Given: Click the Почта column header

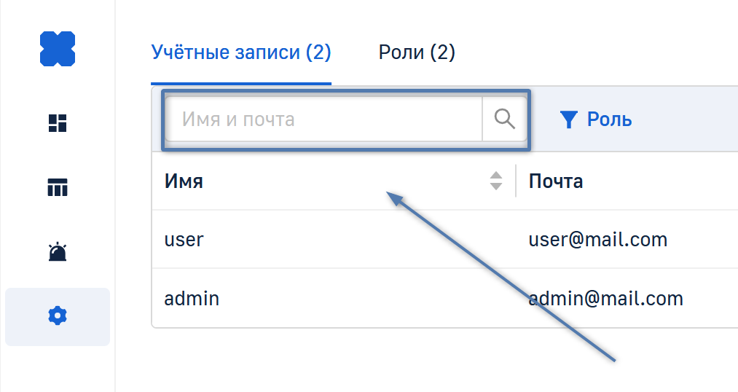Looking at the screenshot, I should point(556,181).
